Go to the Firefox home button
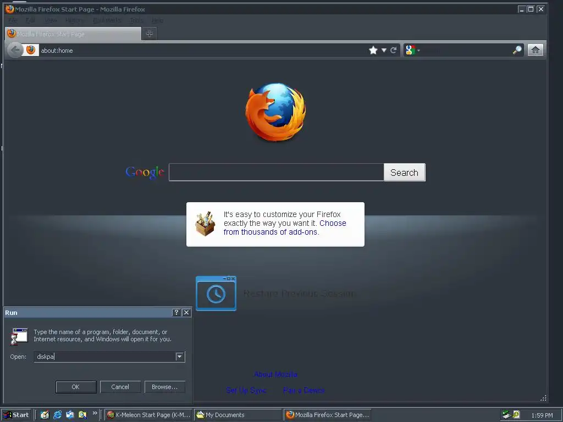Viewport: 563px width, 422px height. pos(536,50)
